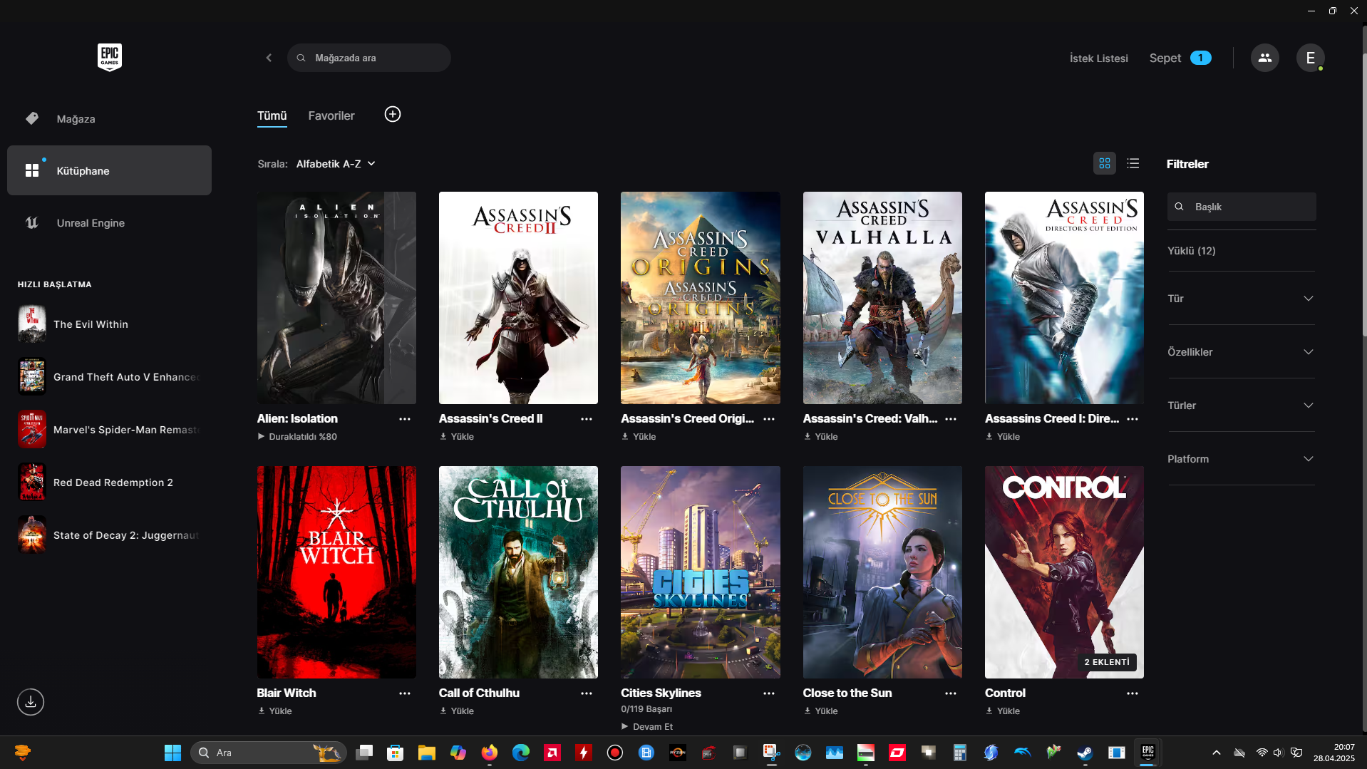Switch to list view layout
Viewport: 1367px width, 769px height.
coord(1133,164)
